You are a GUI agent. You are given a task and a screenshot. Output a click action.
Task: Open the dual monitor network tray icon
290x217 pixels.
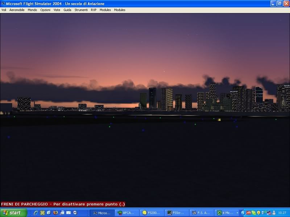tap(269, 213)
